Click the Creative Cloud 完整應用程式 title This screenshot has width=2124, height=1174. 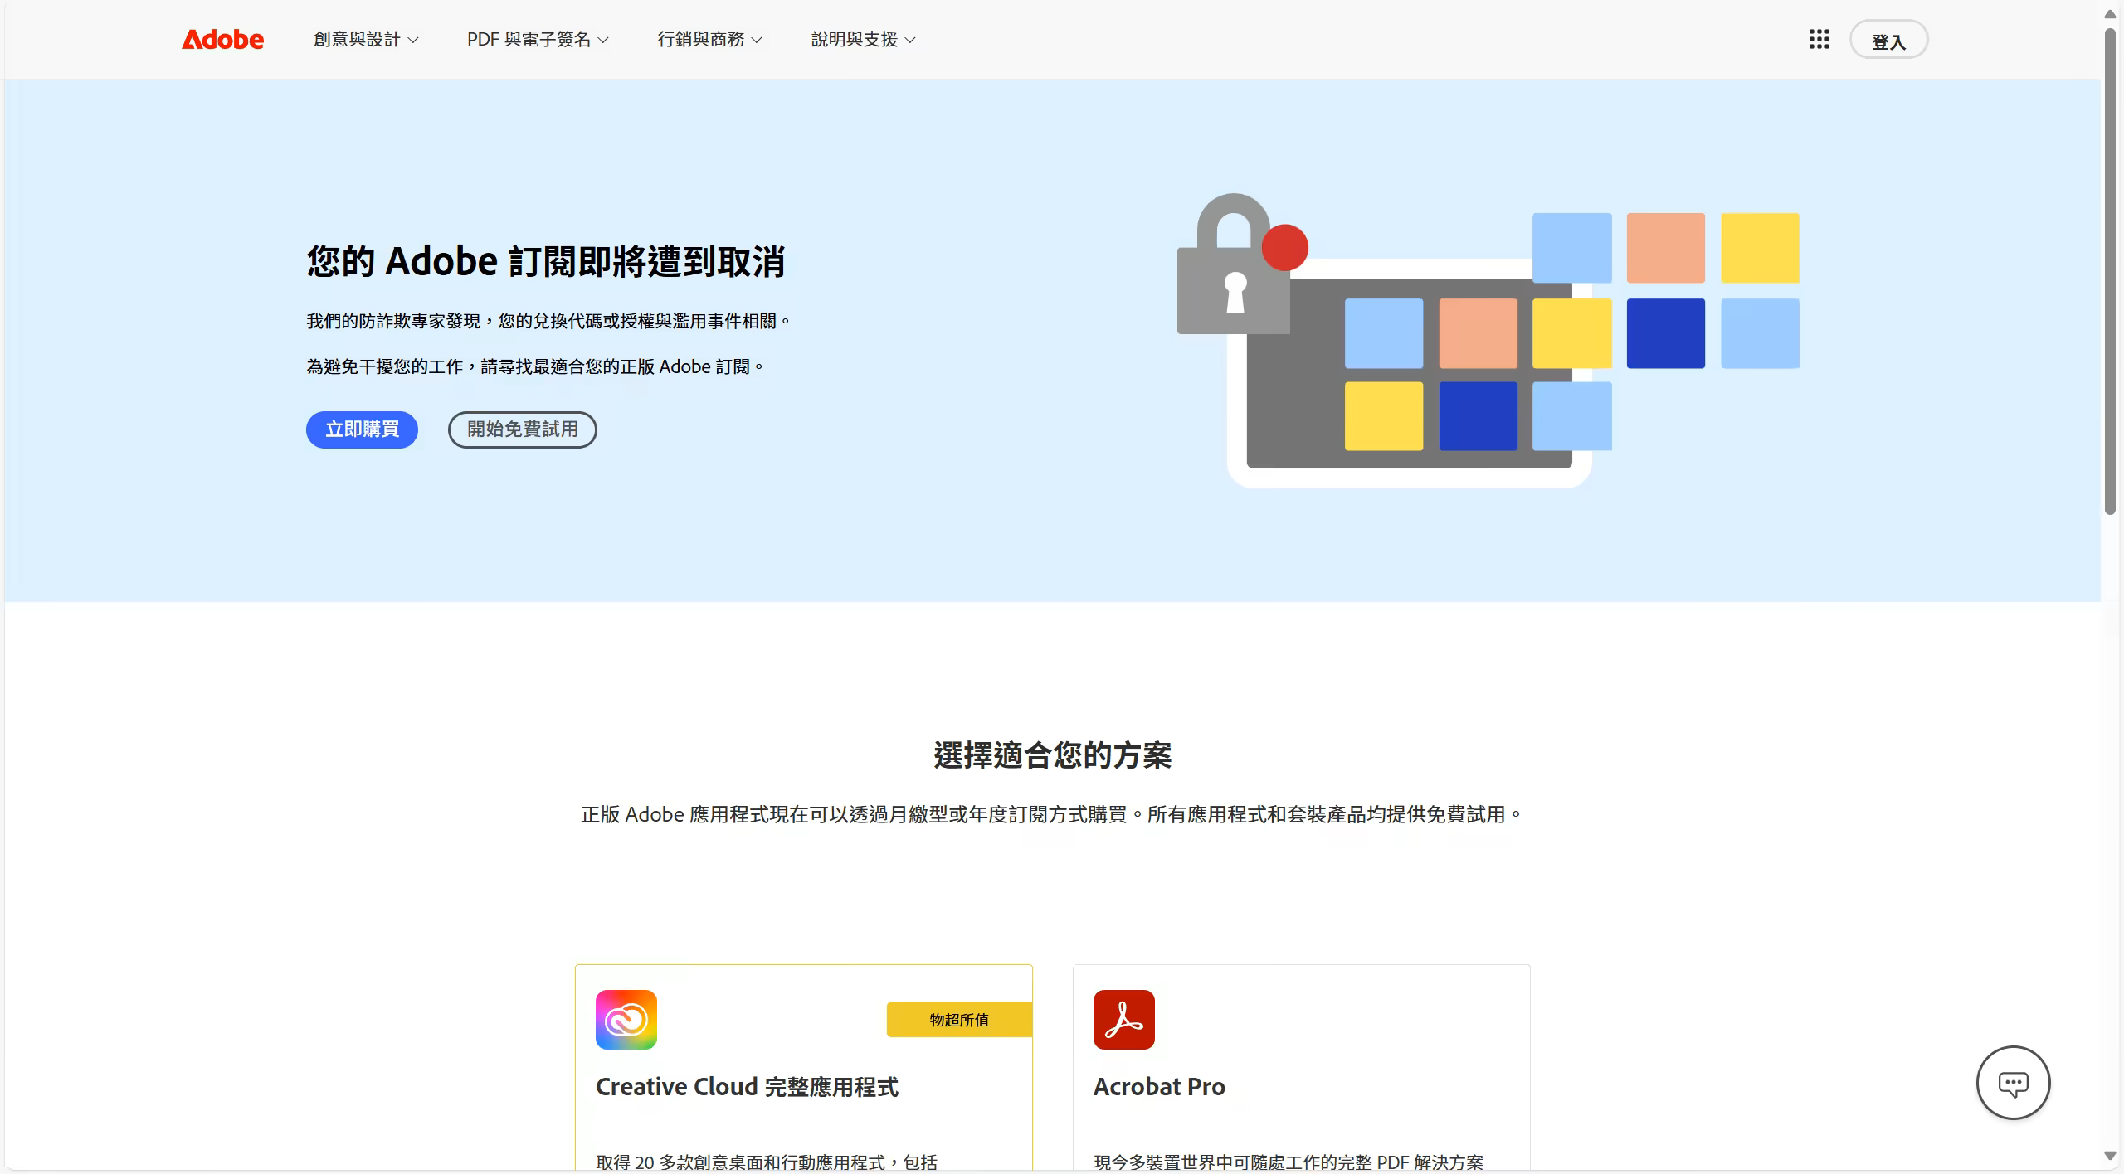[747, 1086]
